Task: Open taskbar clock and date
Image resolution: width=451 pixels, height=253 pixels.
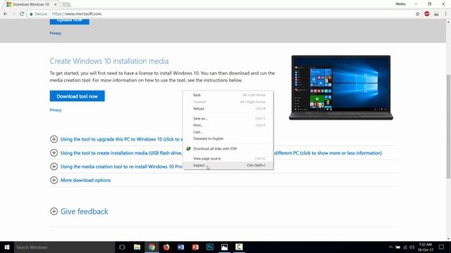Action: 426,247
